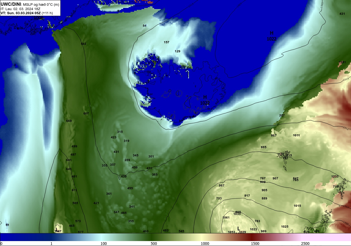Click the height value 733
Screen dimensions: 351x246
(x=219, y=198)
